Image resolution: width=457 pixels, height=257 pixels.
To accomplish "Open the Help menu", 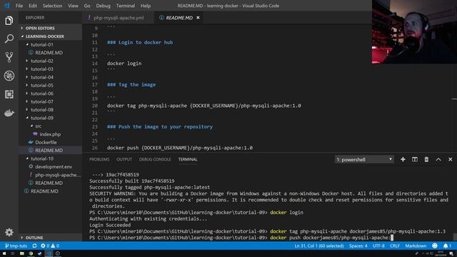I will (x=146, y=6).
